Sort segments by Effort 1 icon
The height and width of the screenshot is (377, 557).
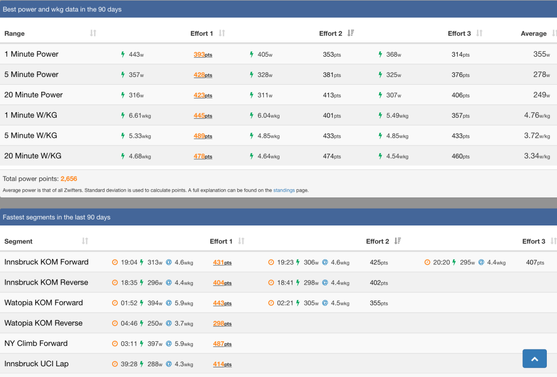click(x=241, y=241)
